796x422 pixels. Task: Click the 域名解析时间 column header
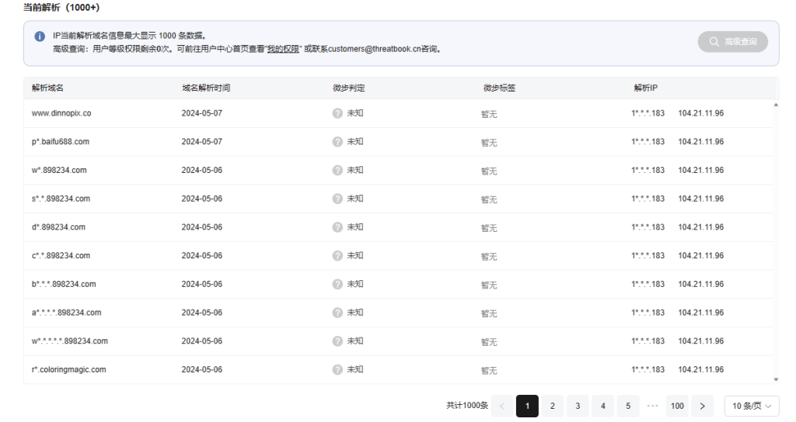[x=206, y=88]
